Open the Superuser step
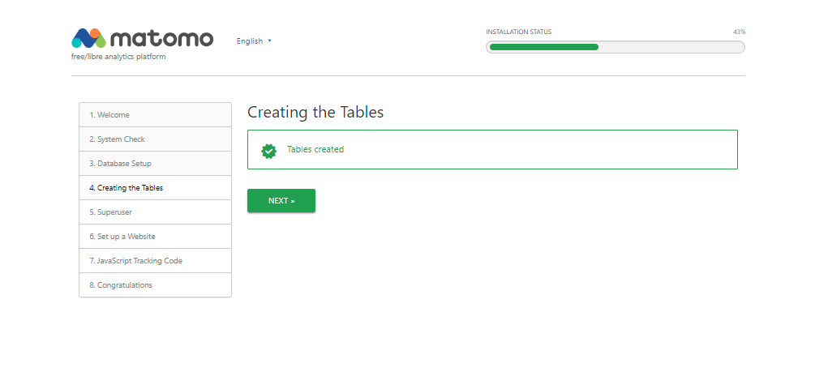Screen dimensions: 815x372 click(x=110, y=212)
